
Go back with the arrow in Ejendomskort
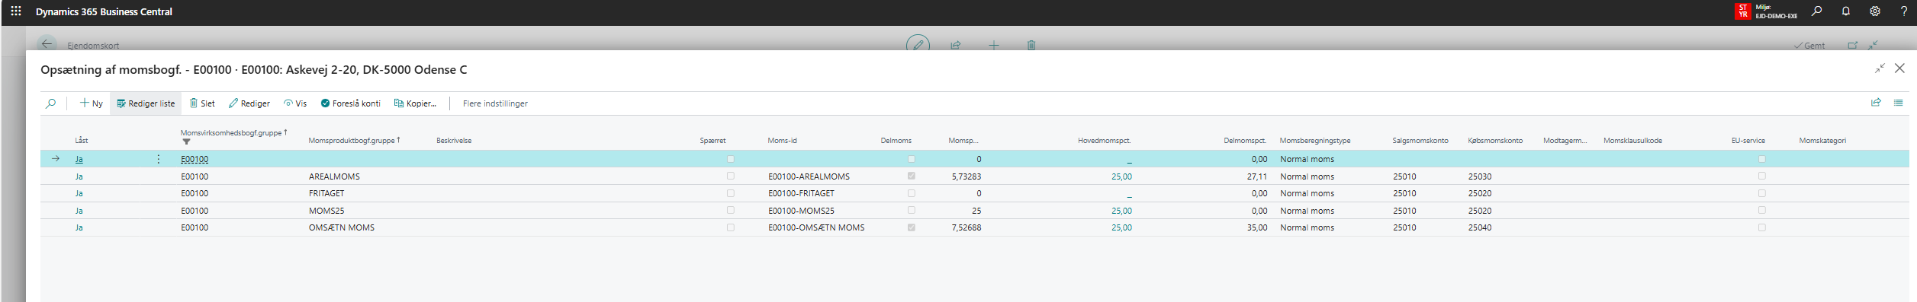[47, 44]
